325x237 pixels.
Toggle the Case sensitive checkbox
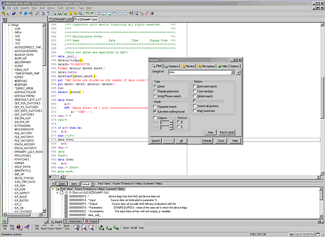195,91
